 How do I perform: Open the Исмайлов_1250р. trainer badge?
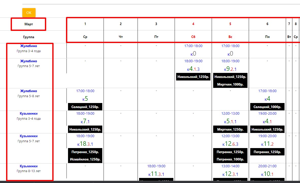[x=85, y=159]
